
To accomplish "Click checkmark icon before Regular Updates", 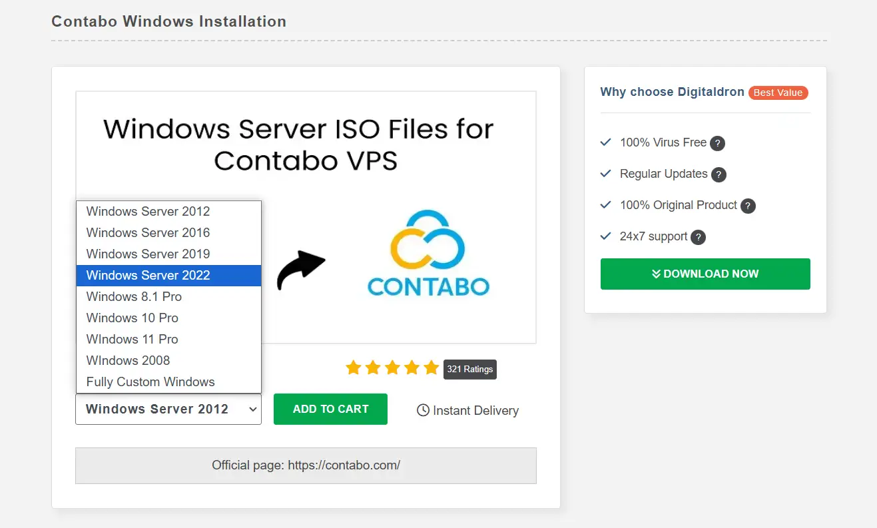I will point(606,173).
